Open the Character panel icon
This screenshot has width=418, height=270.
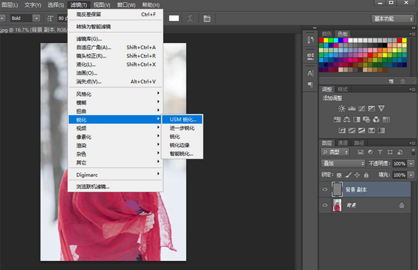click(x=310, y=73)
